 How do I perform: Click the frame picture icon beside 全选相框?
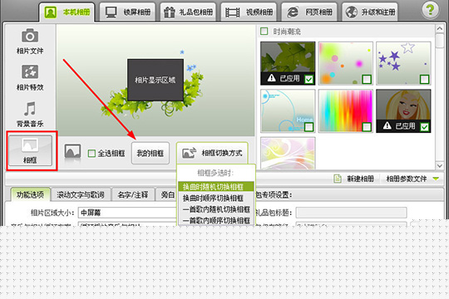[x=72, y=152]
